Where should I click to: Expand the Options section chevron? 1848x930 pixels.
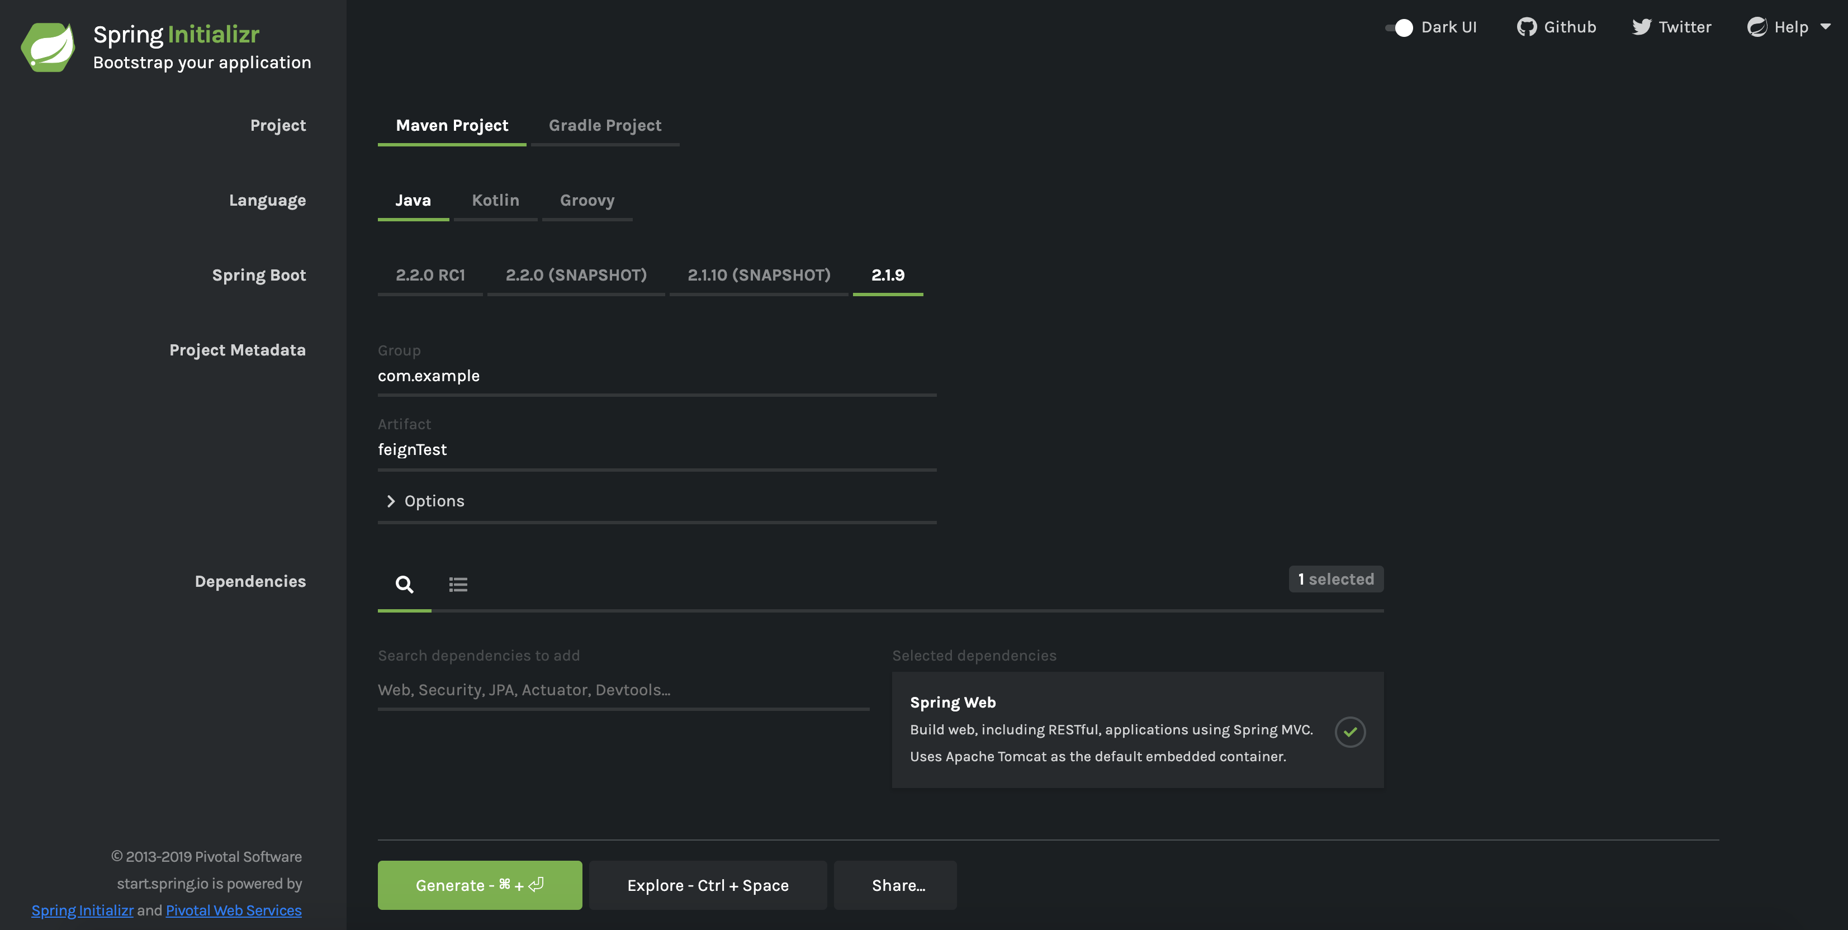point(391,501)
